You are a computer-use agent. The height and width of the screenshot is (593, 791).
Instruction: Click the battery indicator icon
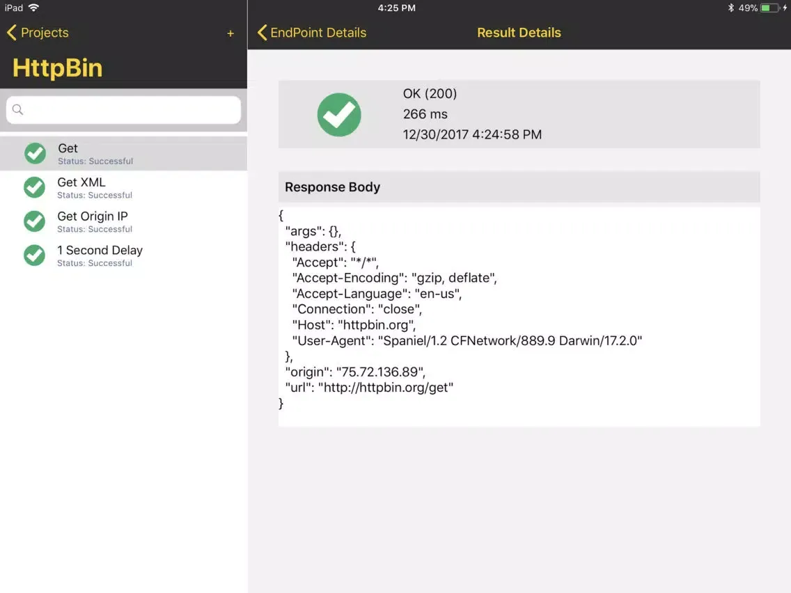[x=770, y=8]
